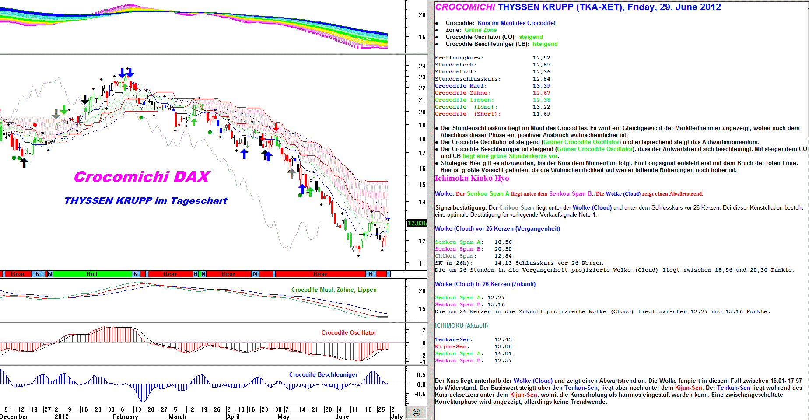Click the blue triangle at latest candle
Image resolution: width=809 pixels, height=420 pixels.
388,219
